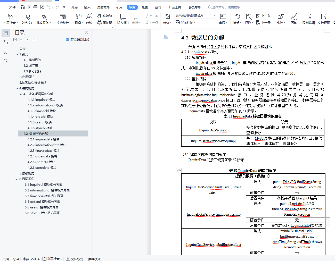Click the 智能识别目录 button
The image size is (335, 261).
(77, 39)
